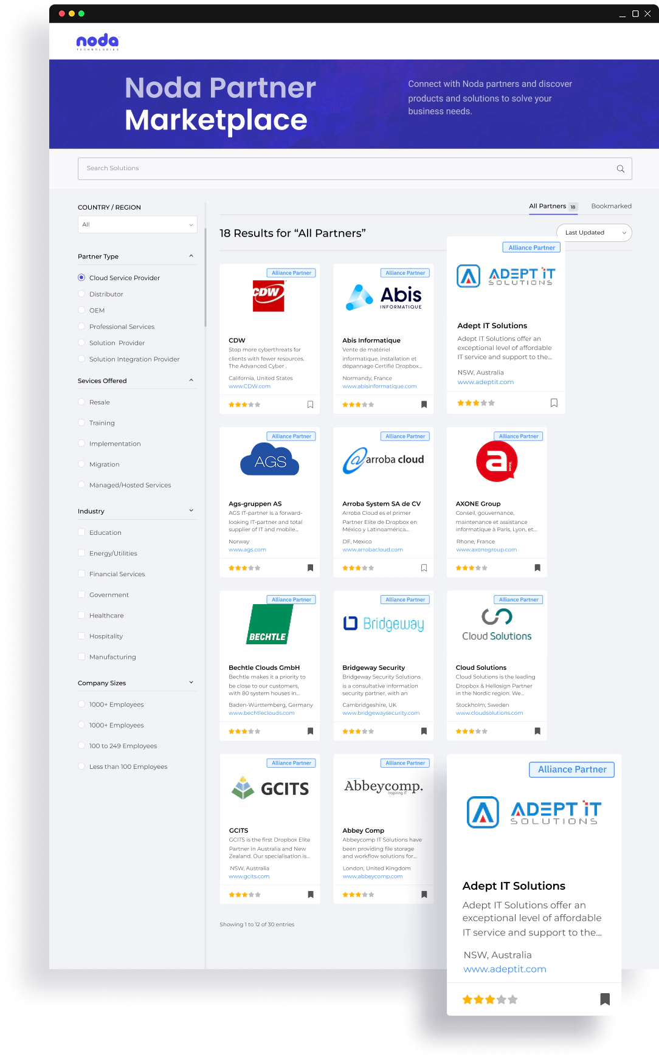Viewport: 659px width, 1060px height.
Task: Toggle bookmark on enlarged Adept IT card
Action: click(605, 999)
